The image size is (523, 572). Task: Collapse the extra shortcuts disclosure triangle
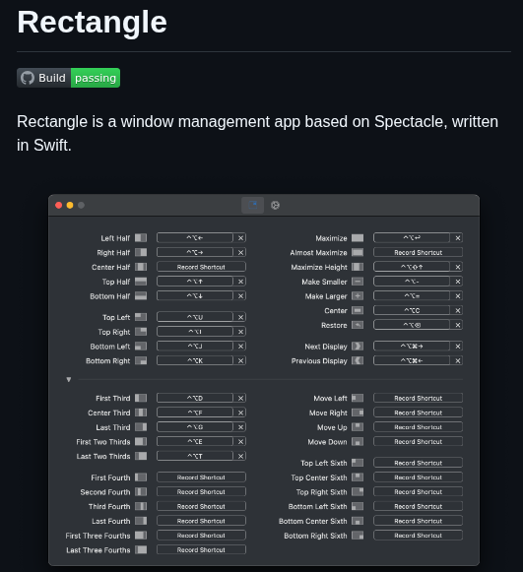69,380
